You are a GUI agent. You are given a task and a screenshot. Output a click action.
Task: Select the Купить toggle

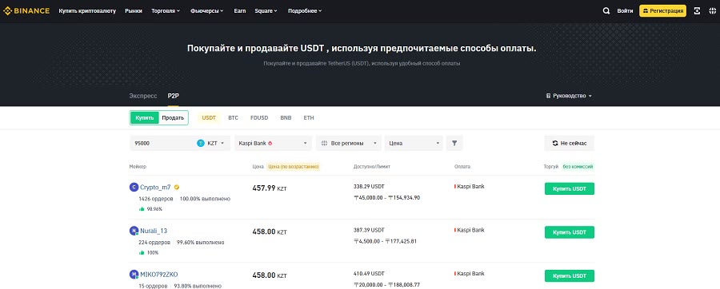click(x=145, y=117)
